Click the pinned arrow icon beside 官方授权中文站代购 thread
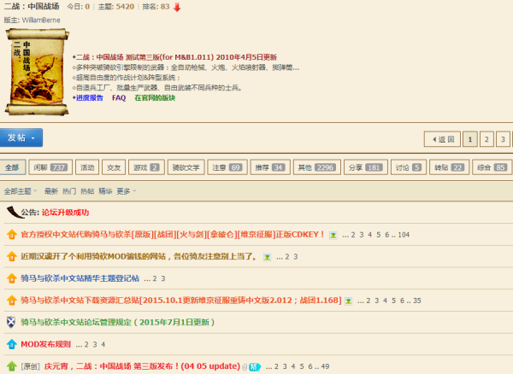Image resolution: width=513 pixels, height=374 pixels. 11,234
